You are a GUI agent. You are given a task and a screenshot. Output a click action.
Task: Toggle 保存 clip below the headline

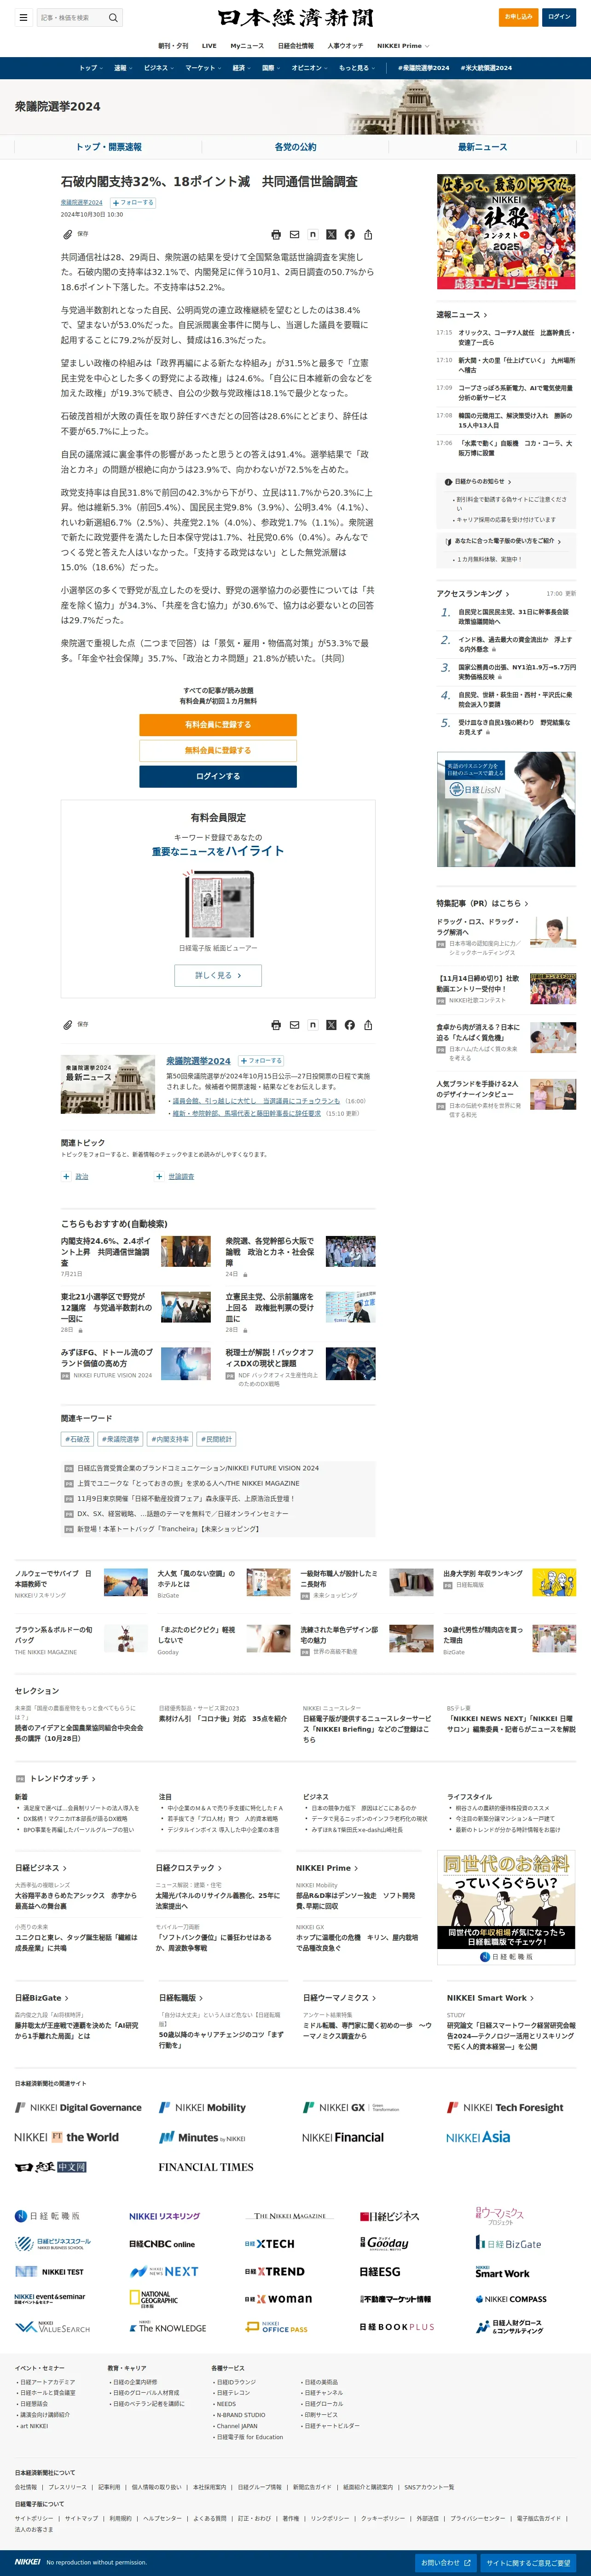pyautogui.click(x=76, y=234)
